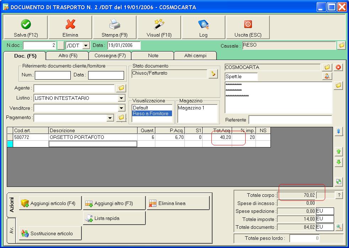Click Descrizione column header
349x248 pixels.
(x=93, y=130)
